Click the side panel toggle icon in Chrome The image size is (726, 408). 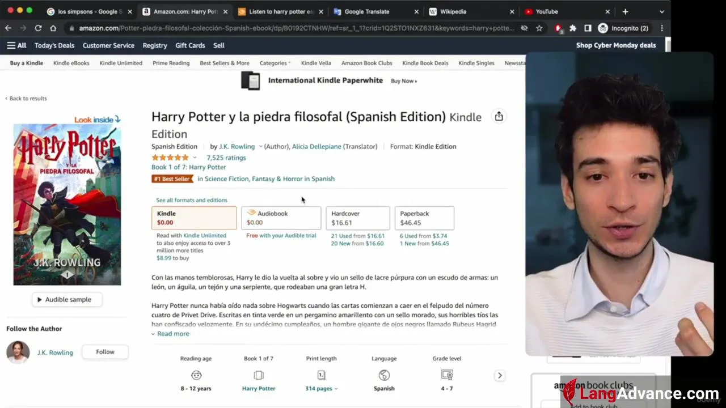[588, 28]
